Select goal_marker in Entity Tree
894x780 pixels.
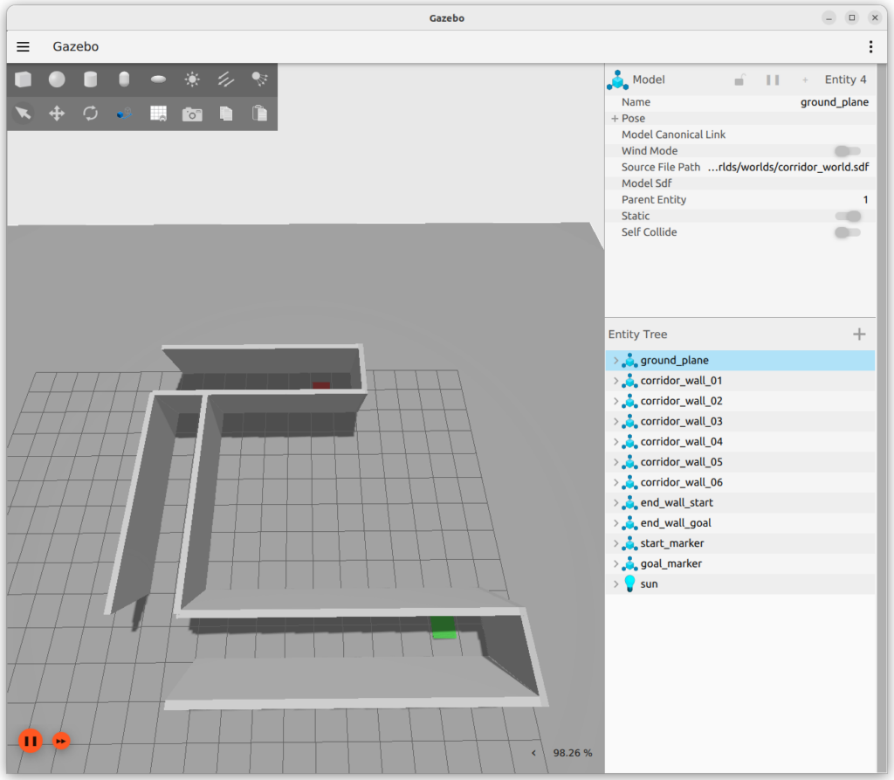coord(740,563)
